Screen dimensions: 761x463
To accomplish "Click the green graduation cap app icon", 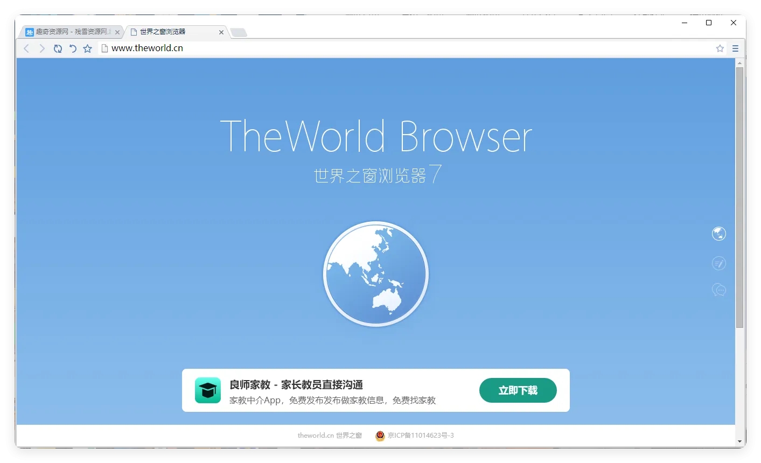I will pos(207,390).
